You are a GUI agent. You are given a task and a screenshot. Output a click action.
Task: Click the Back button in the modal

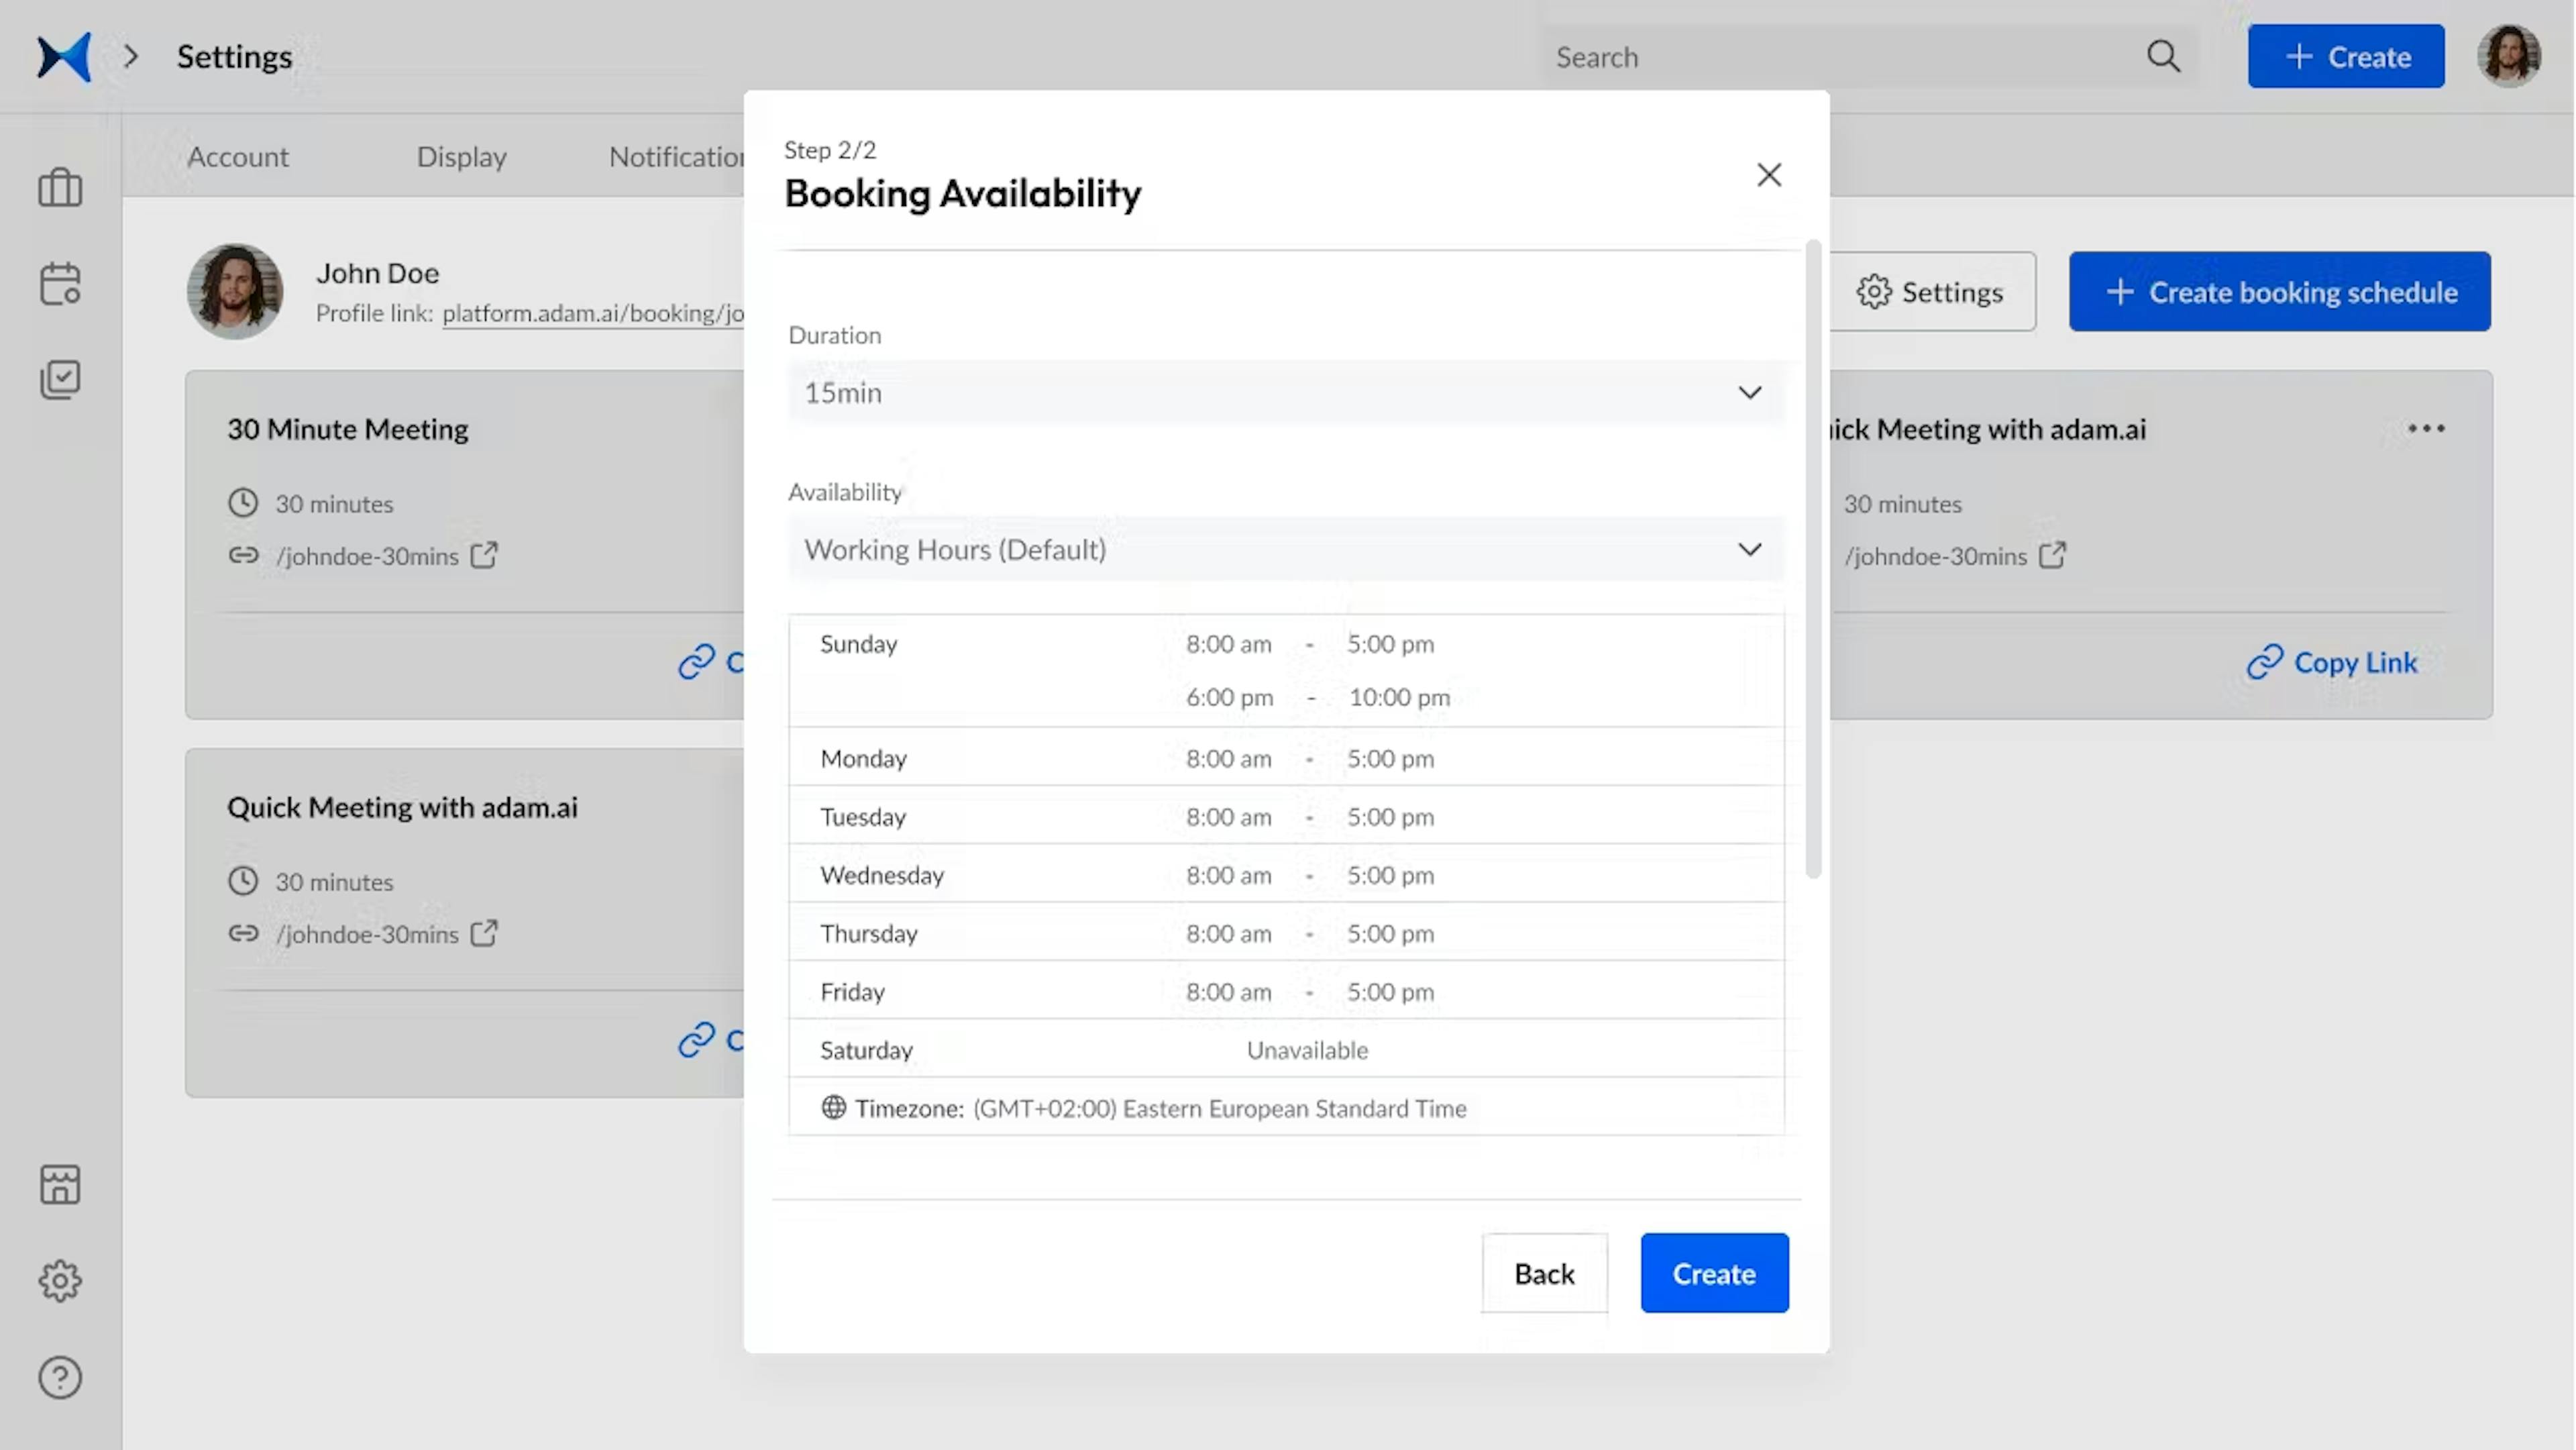point(1543,1272)
